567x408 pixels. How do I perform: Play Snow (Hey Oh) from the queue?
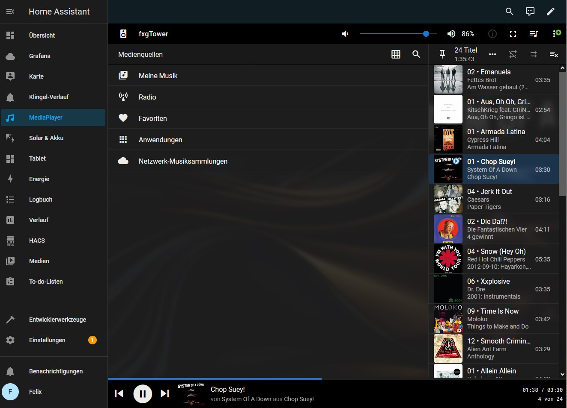(497, 259)
